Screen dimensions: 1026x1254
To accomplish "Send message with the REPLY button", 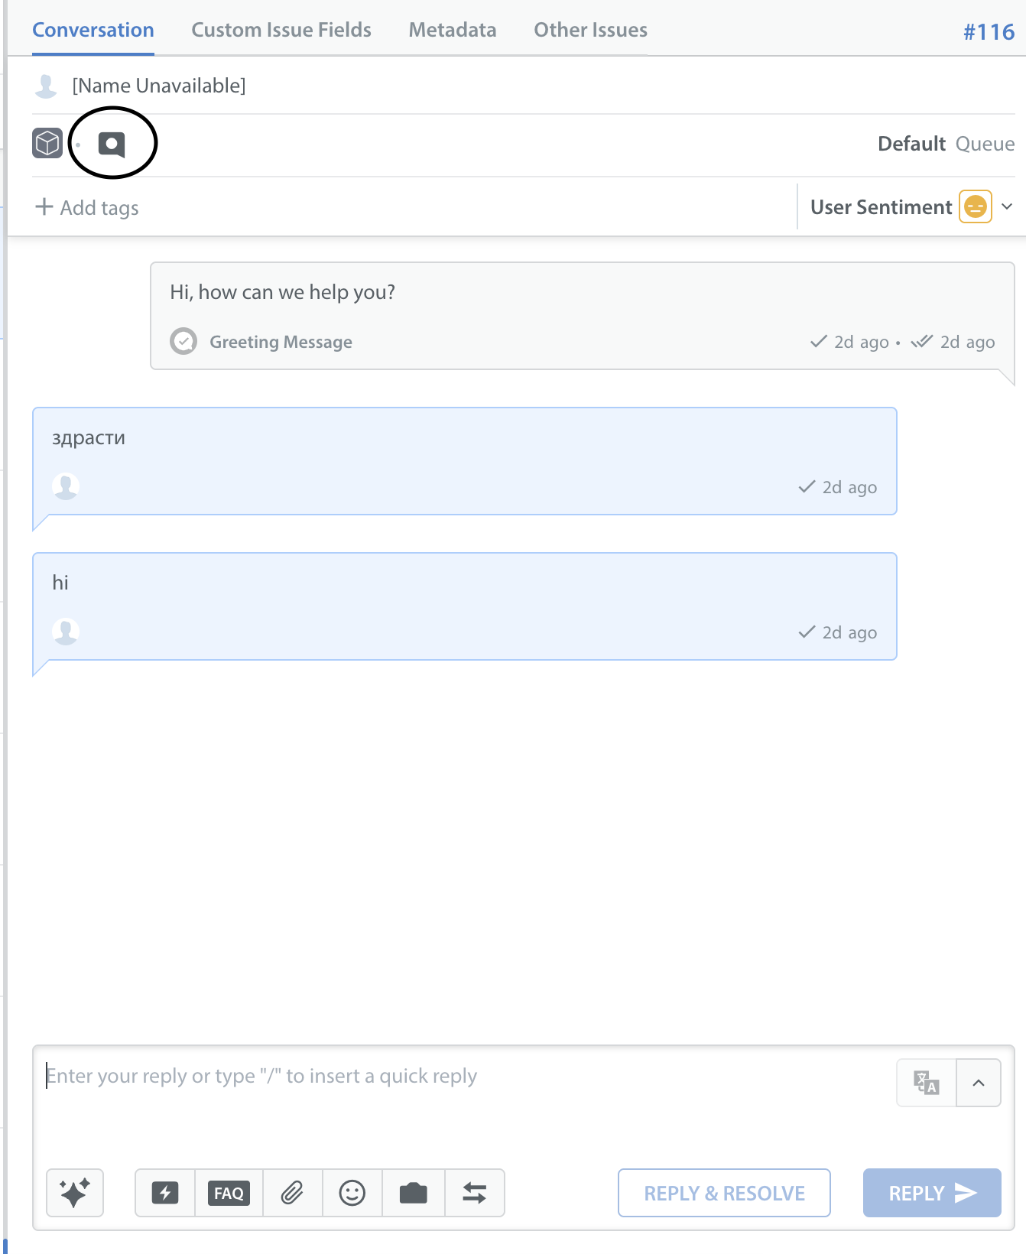I will [x=932, y=1192].
